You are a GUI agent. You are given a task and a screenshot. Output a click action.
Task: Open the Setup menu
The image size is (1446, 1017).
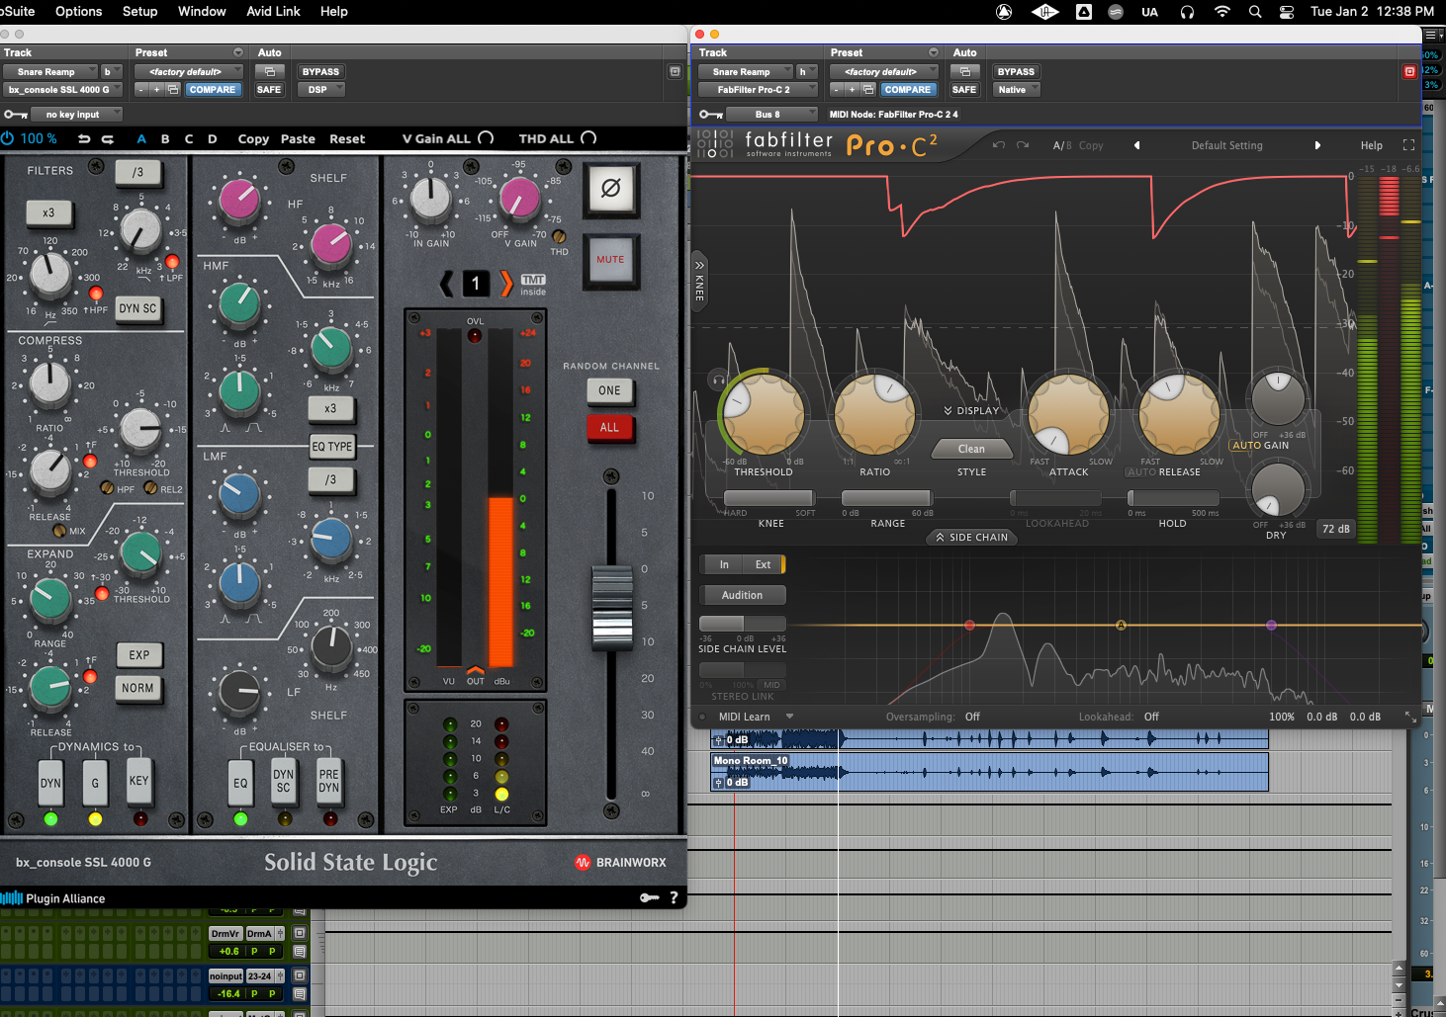140,12
